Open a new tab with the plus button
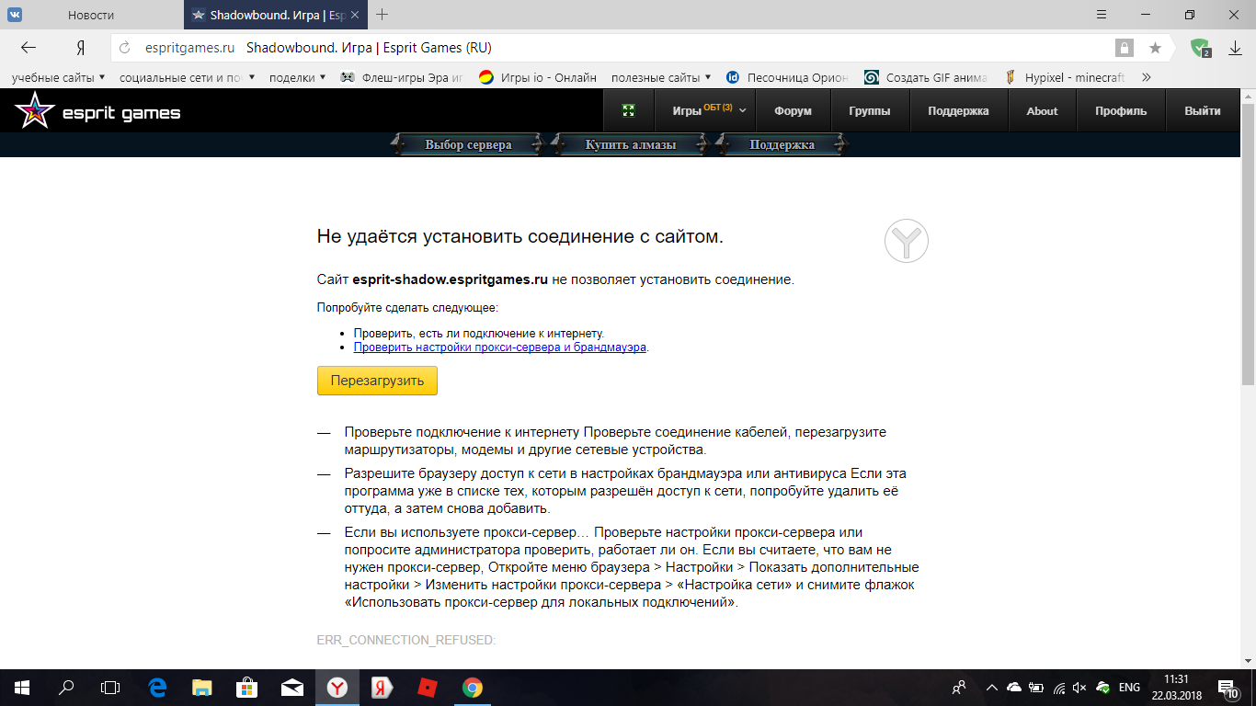The height and width of the screenshot is (706, 1256). pyautogui.click(x=383, y=15)
